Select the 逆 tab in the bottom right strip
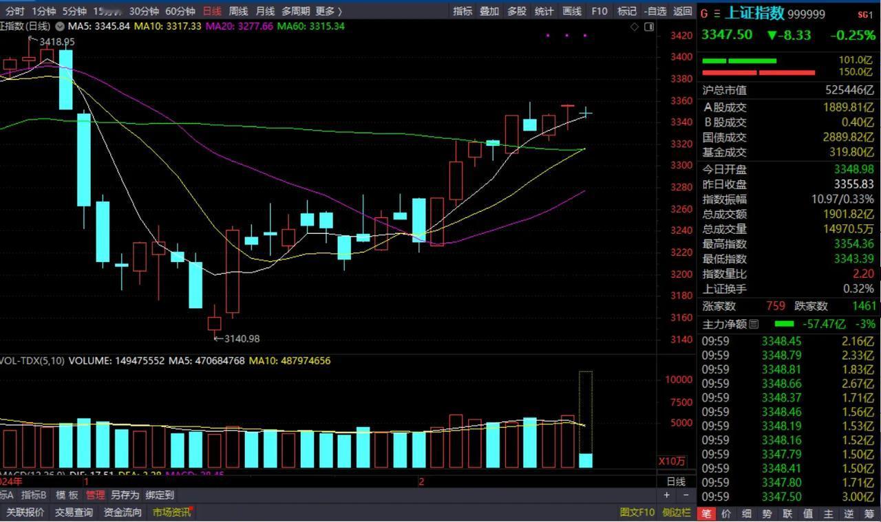The width and height of the screenshot is (881, 522). (x=849, y=514)
